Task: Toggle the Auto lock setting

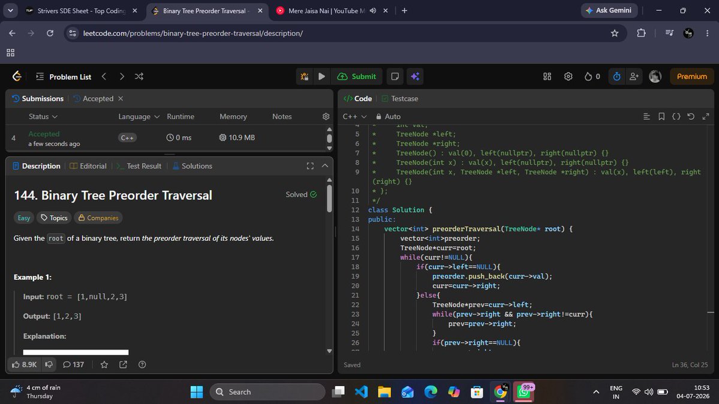Action: coord(388,116)
